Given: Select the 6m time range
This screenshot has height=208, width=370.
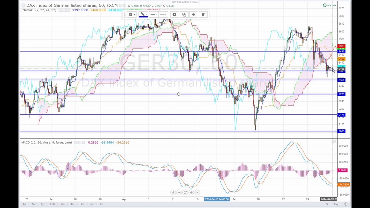Looking at the screenshot, I should tap(62, 204).
